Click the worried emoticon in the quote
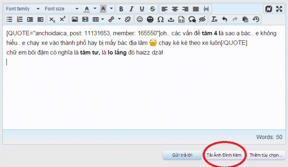This screenshot has width=288, height=167. point(153,43)
